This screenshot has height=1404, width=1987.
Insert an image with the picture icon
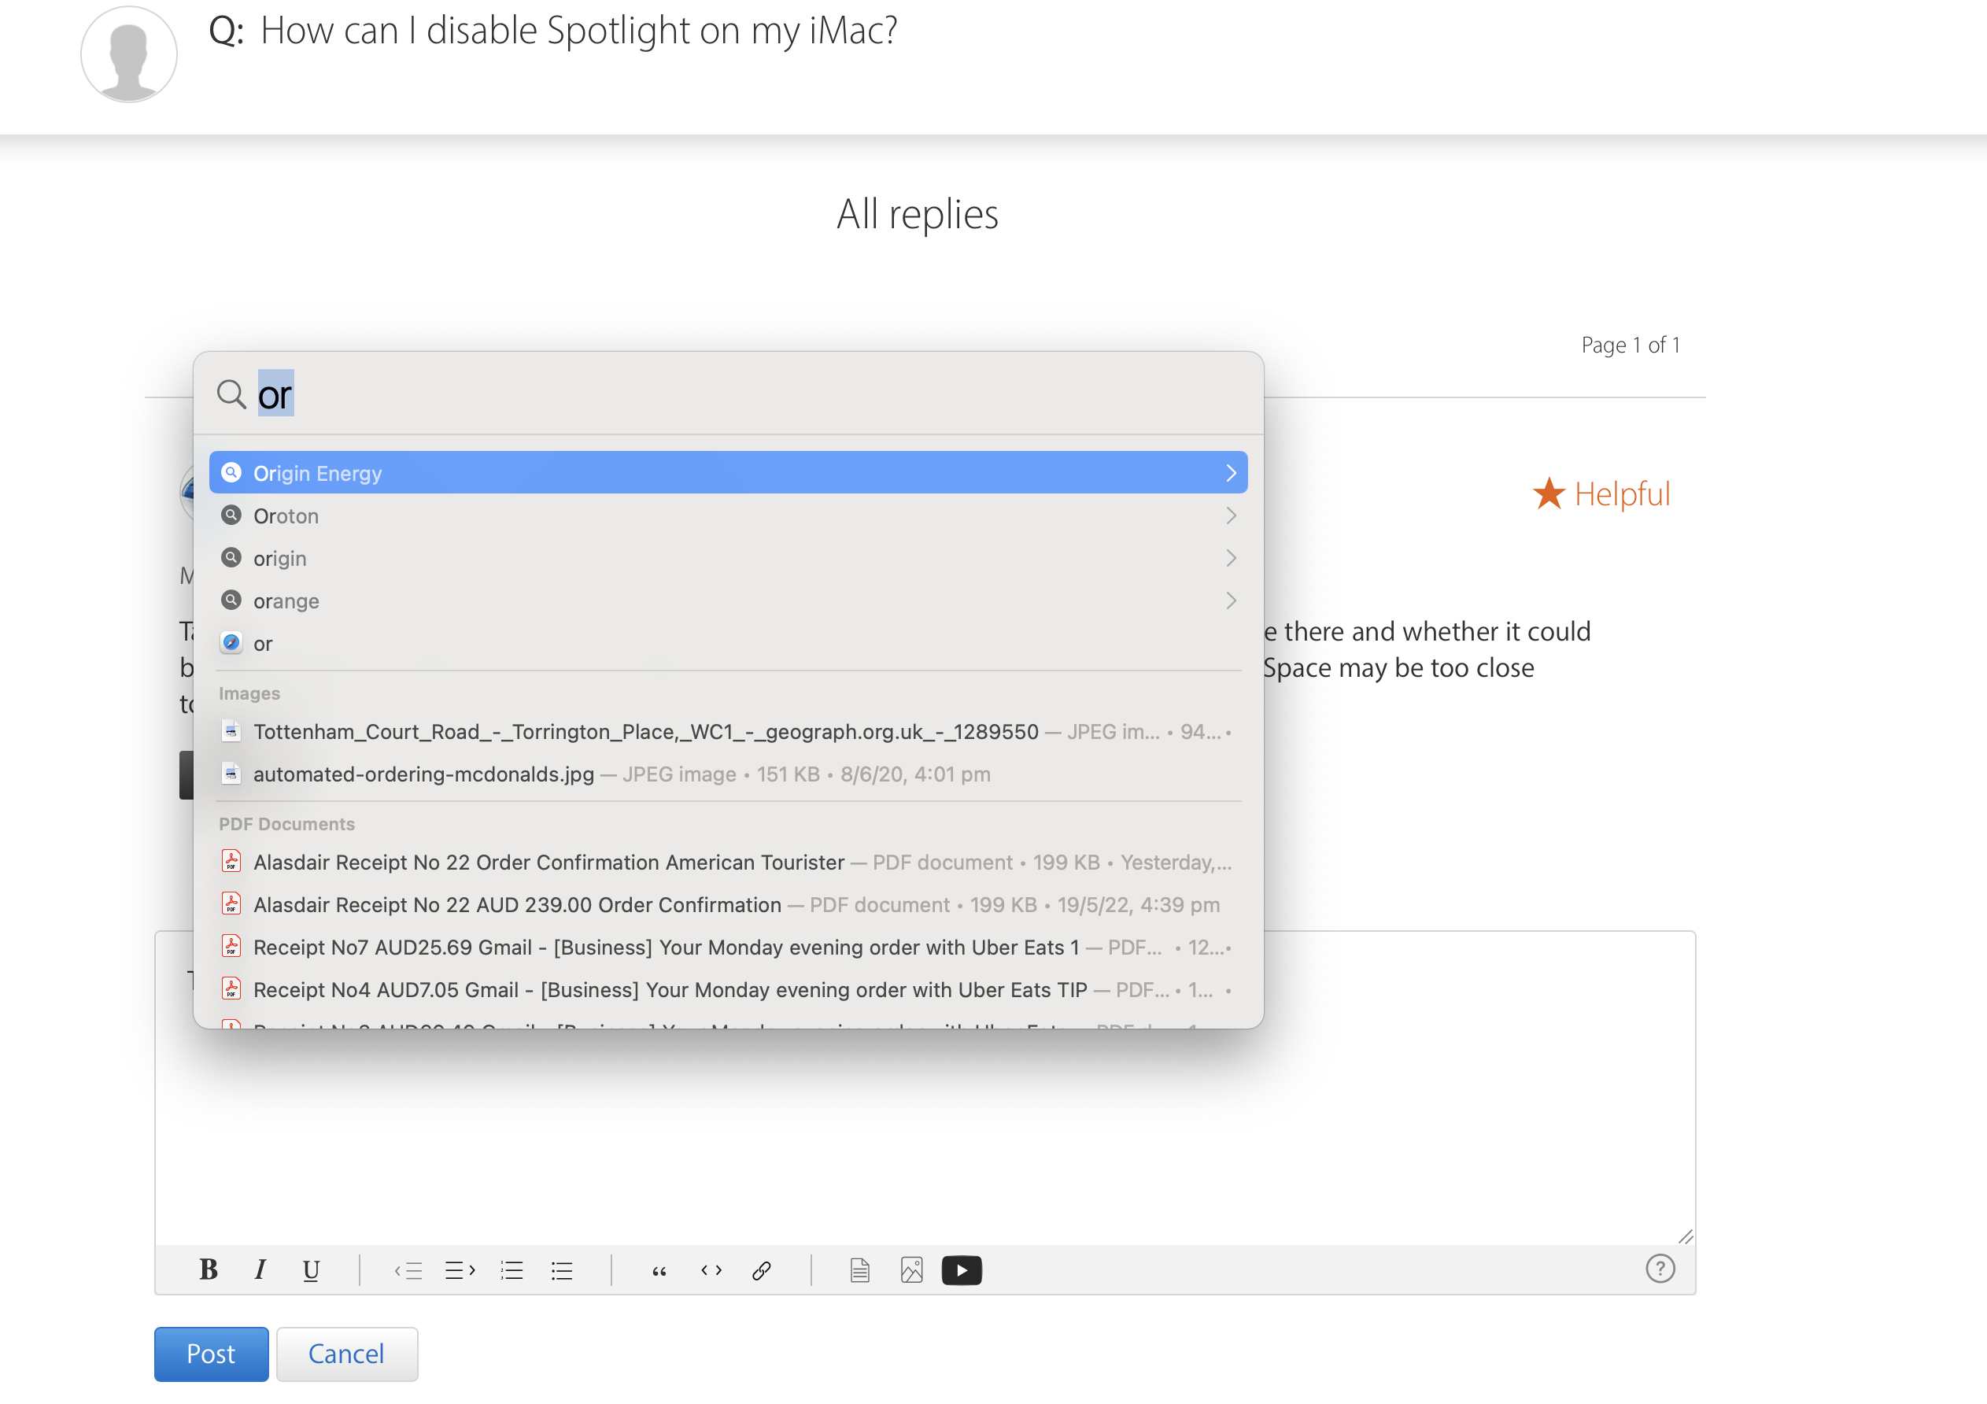pos(911,1270)
